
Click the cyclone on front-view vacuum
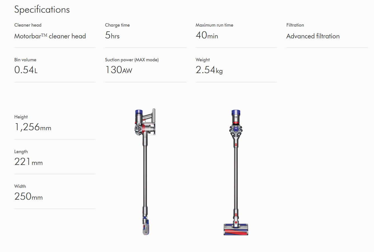pyautogui.click(x=236, y=129)
